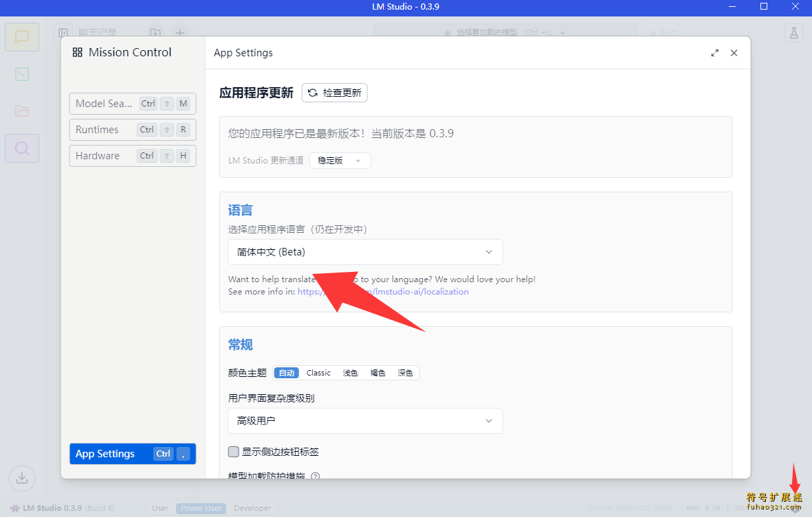Minimize the LM Studio window

pos(732,7)
